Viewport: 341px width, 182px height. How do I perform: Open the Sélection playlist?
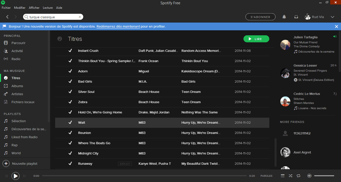pyautogui.click(x=19, y=121)
